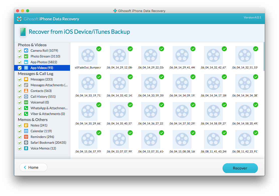
Task: Click the Voice Memos microphone icon
Action: tap(26, 148)
